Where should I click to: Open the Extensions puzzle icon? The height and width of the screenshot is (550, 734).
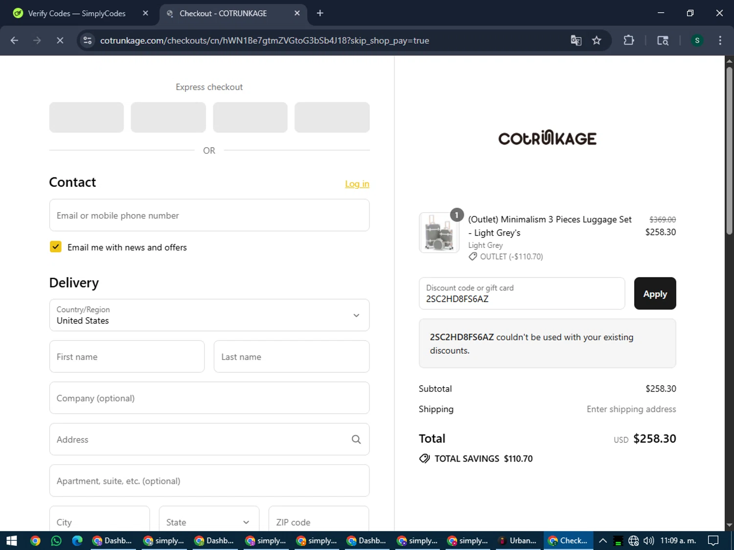pyautogui.click(x=629, y=41)
